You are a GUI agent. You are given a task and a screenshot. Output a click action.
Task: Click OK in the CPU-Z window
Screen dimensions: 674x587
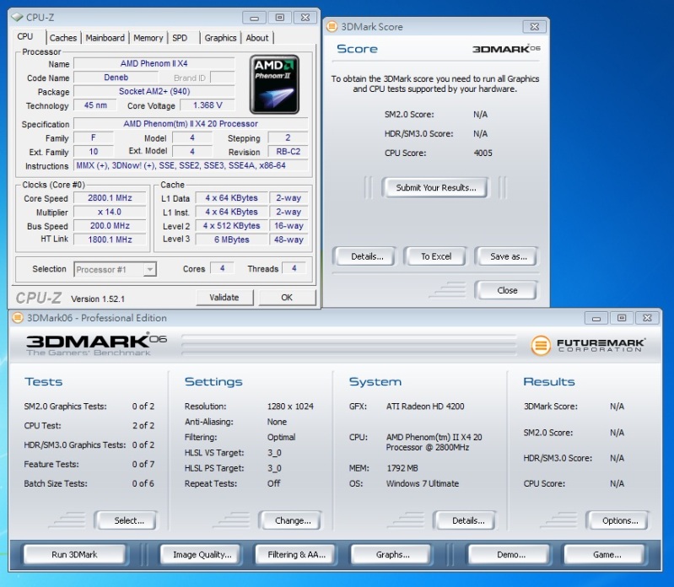tap(287, 298)
